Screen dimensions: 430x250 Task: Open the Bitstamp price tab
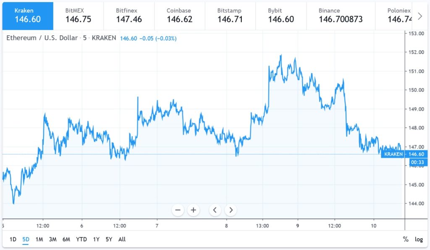pyautogui.click(x=230, y=15)
